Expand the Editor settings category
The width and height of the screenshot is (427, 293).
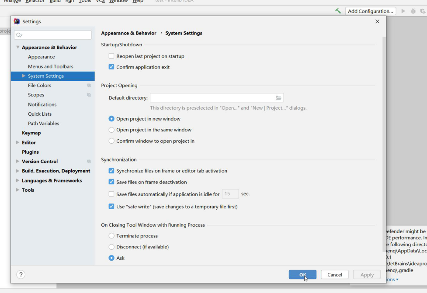coord(17,142)
